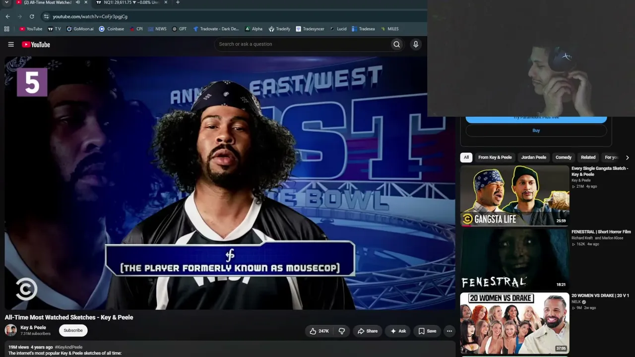The height and width of the screenshot is (357, 635).
Task: Open a new browser tab
Action: pyautogui.click(x=178, y=2)
